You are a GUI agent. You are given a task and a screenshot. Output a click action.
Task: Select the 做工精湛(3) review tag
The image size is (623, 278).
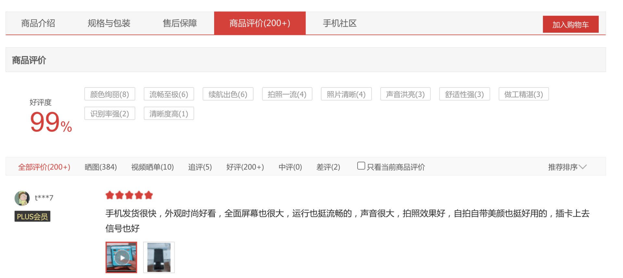point(523,94)
